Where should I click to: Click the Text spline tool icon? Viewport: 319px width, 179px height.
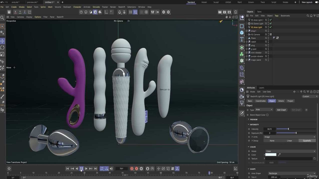(242, 39)
